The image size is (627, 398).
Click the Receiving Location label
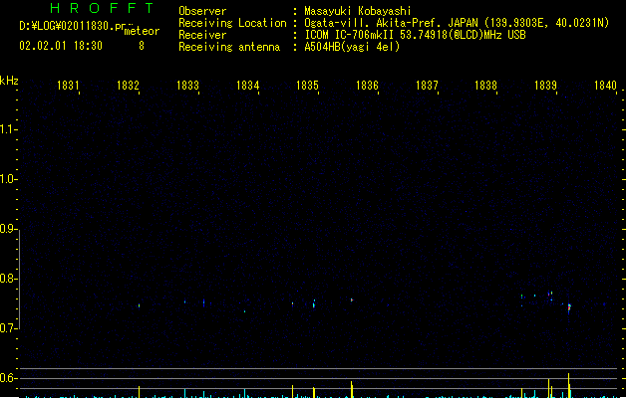click(x=232, y=23)
